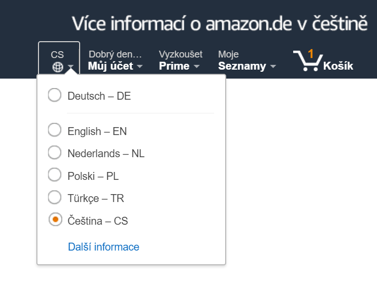
Task: Select the Polski – PL radio button
Action: (x=55, y=175)
